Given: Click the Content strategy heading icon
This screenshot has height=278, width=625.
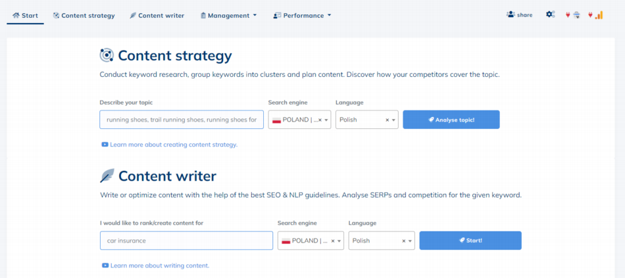Looking at the screenshot, I should tap(107, 55).
